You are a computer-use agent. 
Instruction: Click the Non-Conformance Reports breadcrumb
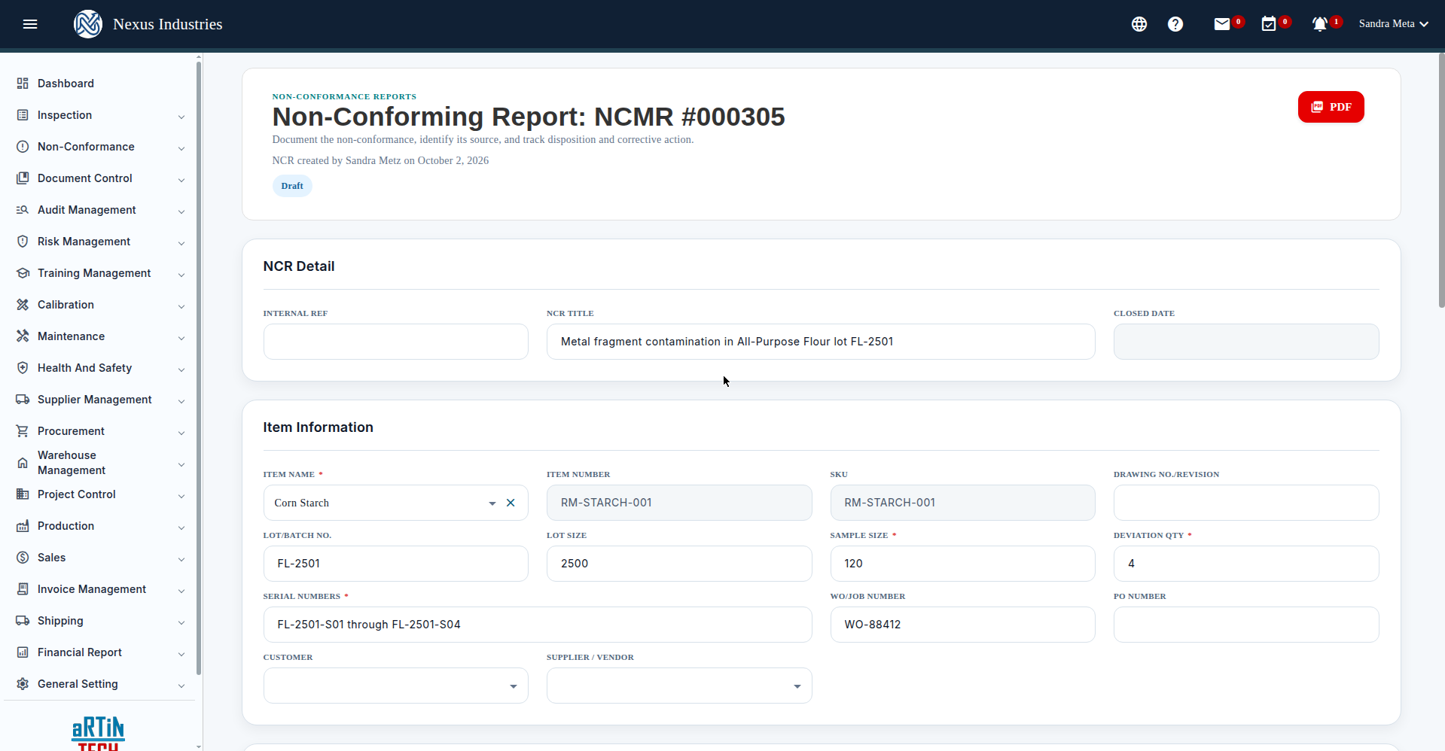click(344, 96)
